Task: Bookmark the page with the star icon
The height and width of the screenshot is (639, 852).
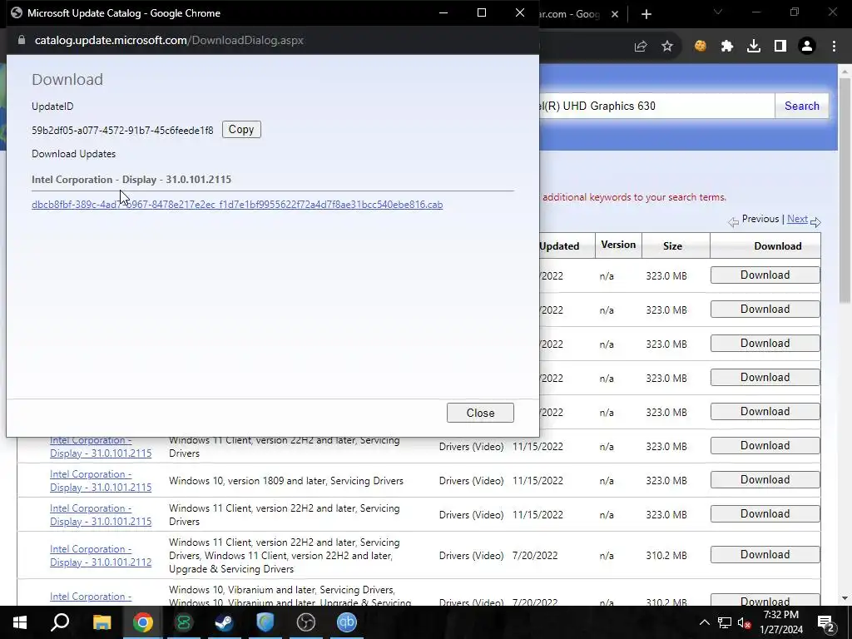Action: click(667, 47)
